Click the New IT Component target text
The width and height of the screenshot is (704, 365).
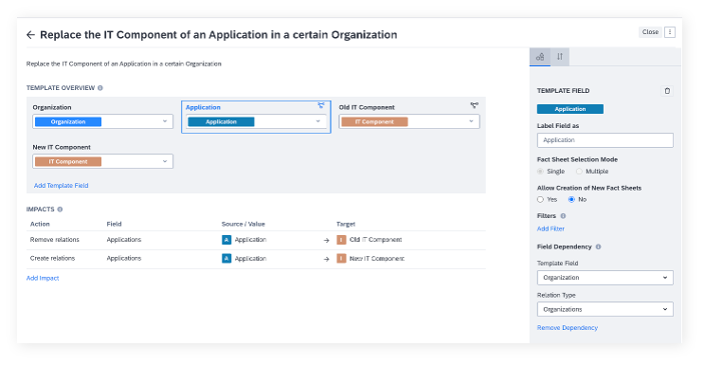tap(377, 259)
